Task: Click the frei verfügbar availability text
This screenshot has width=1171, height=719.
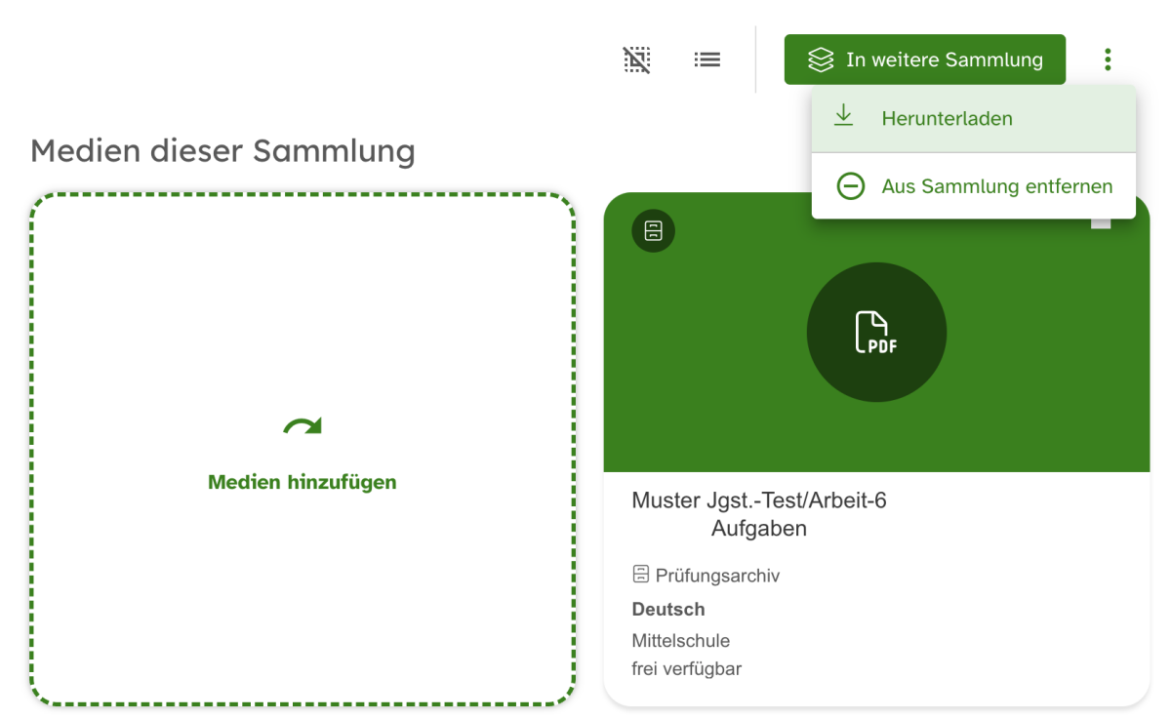Action: click(x=687, y=669)
